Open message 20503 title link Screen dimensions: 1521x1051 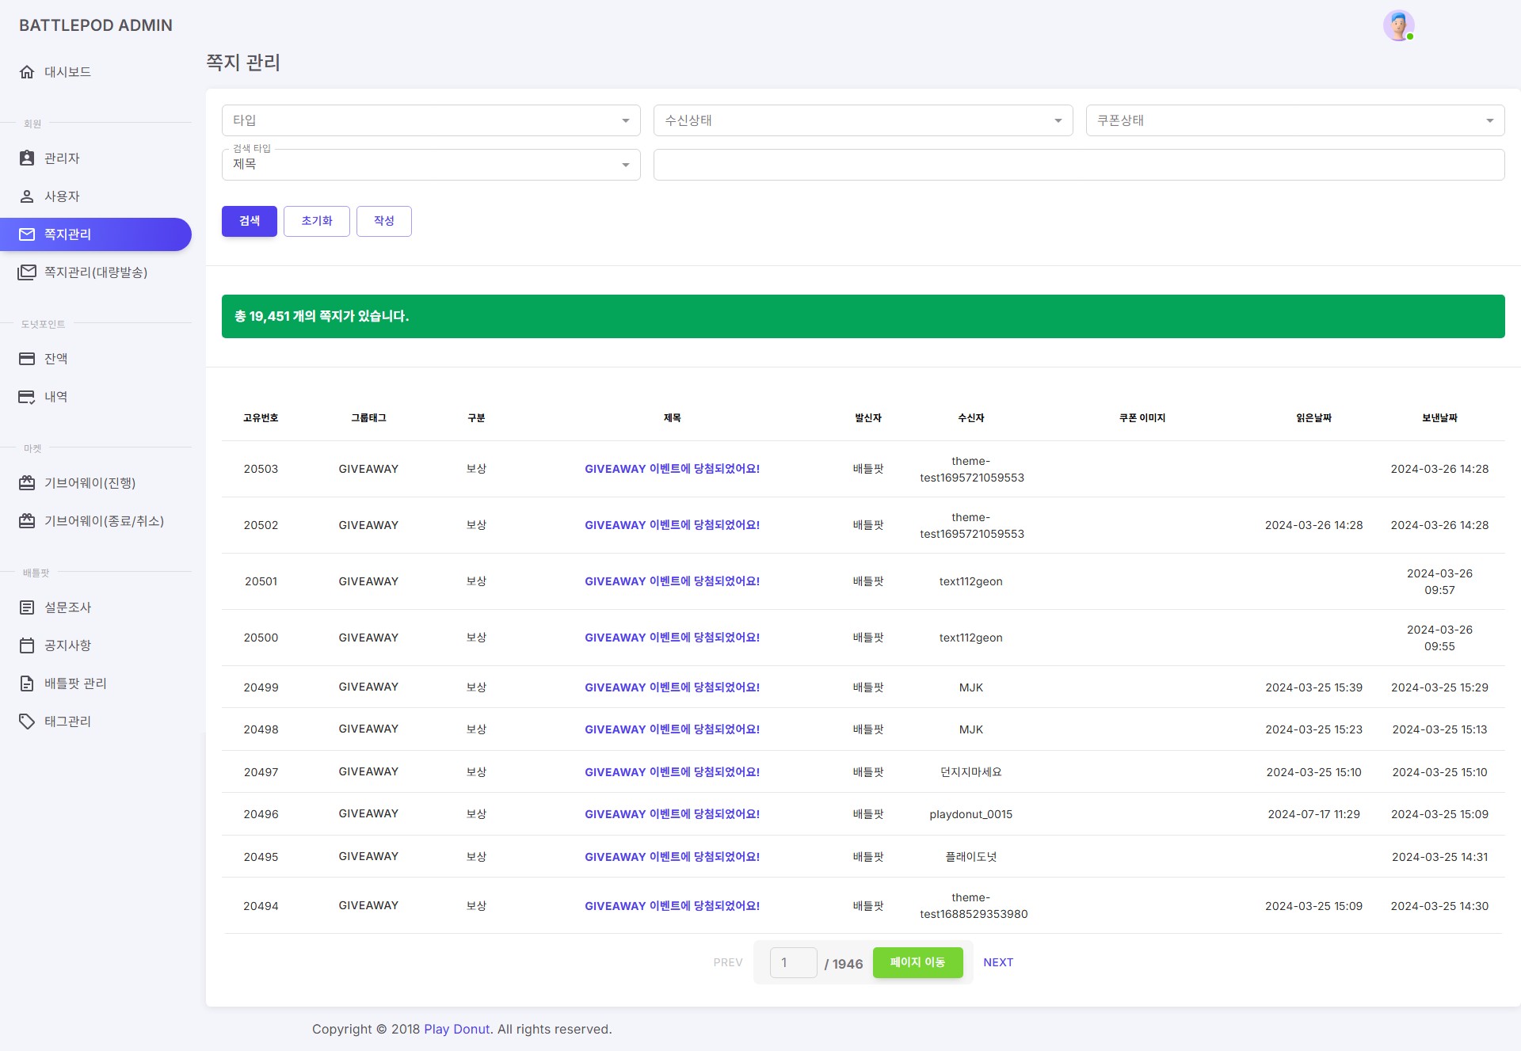tap(672, 469)
